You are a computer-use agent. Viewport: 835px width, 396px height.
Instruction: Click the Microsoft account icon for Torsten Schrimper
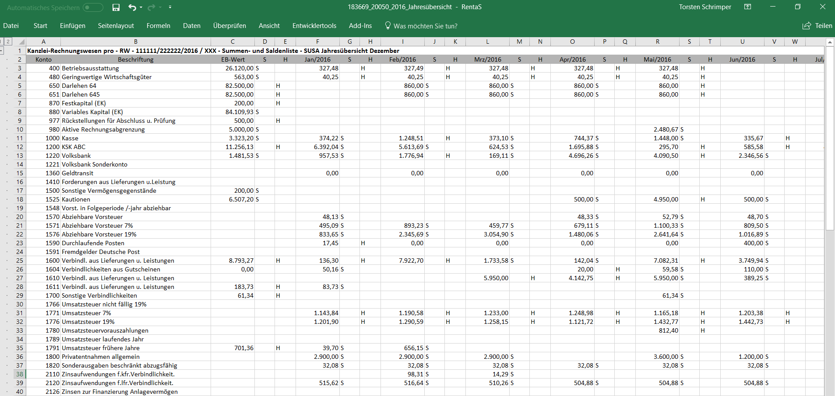coord(705,7)
